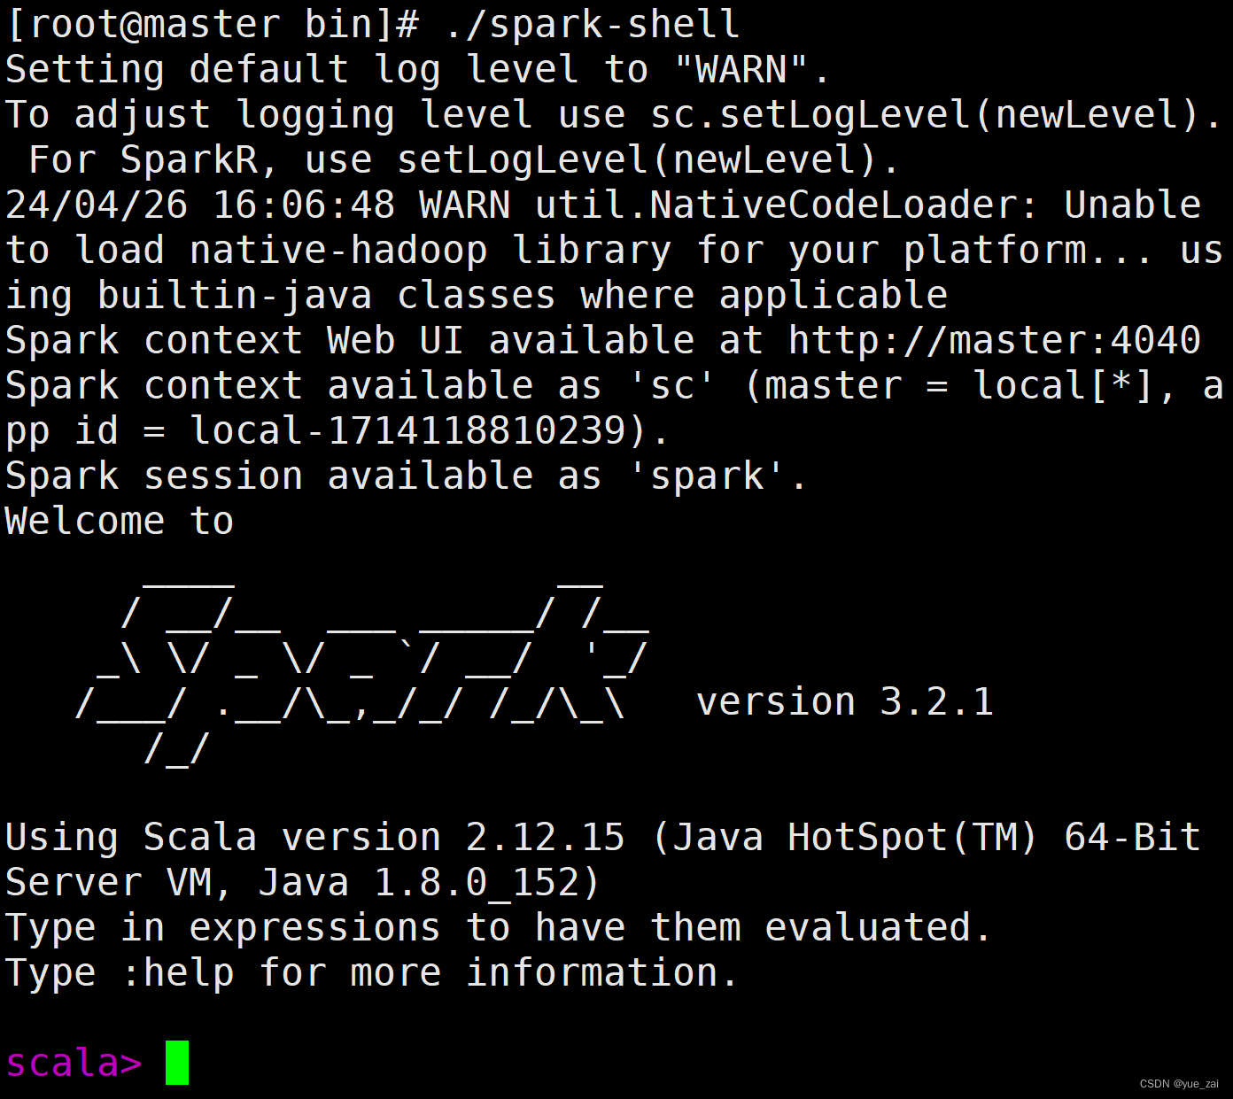Click the Spark session available as 'spark' line
Image resolution: width=1233 pixels, height=1099 pixels.
[x=403, y=476]
